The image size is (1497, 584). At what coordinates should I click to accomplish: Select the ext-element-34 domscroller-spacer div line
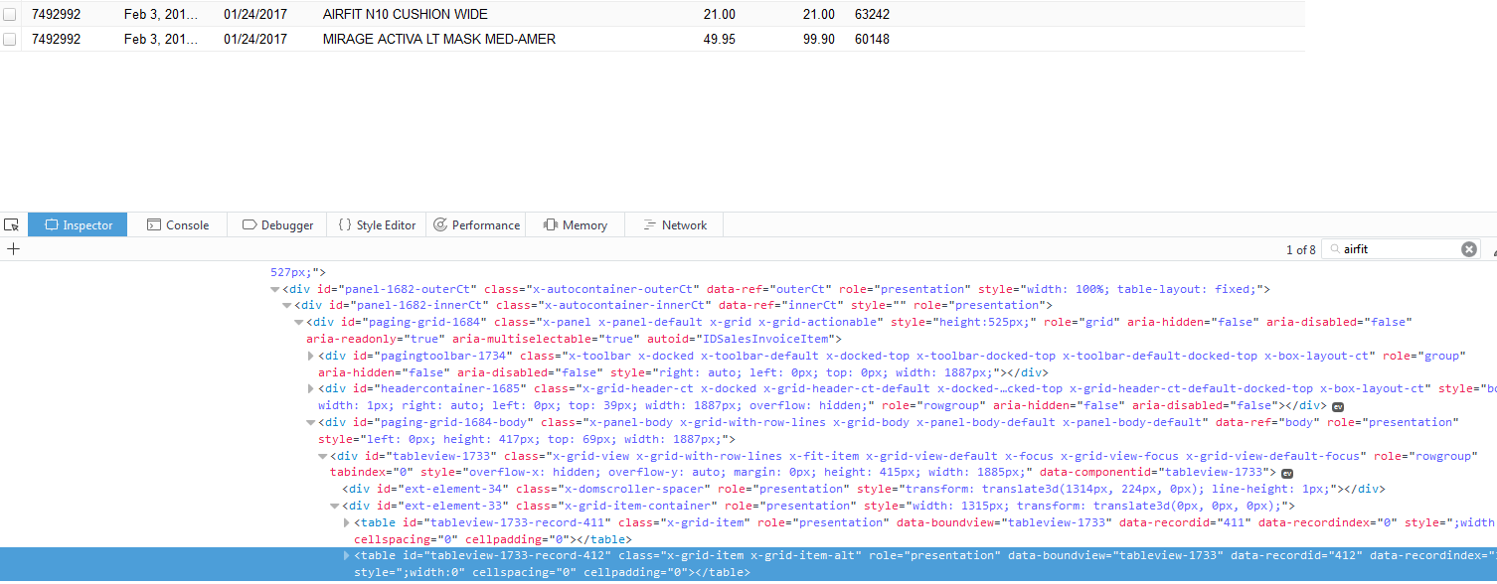point(863,489)
